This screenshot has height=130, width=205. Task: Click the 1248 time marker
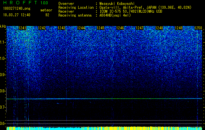click(159, 28)
